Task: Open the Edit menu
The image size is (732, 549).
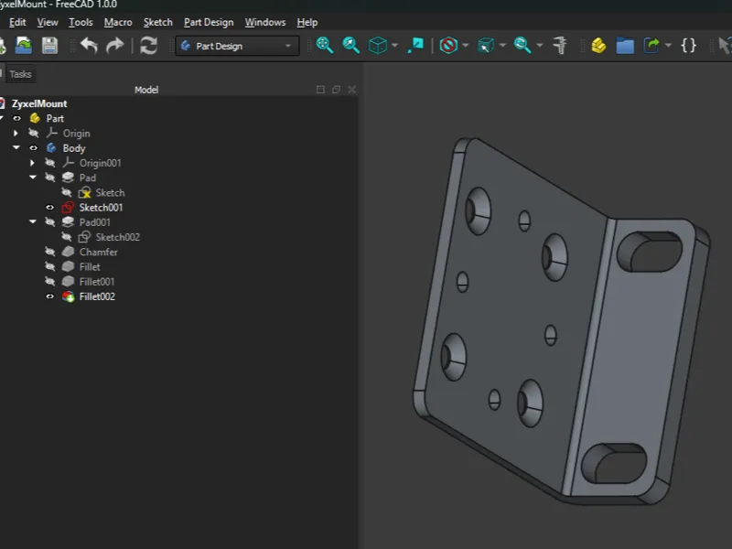Action: coord(17,22)
